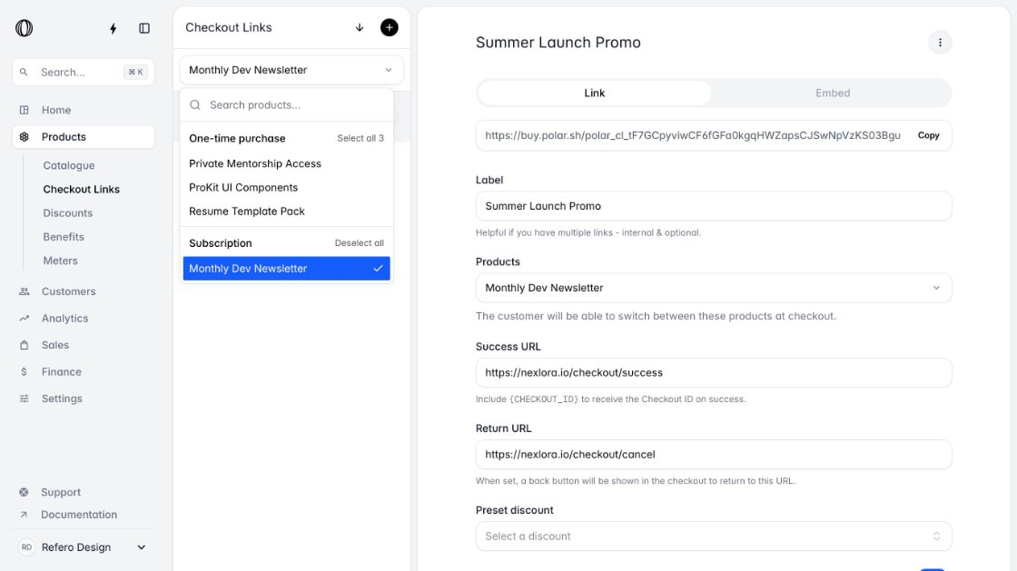
Task: Open the Discounts submenu item
Action: click(x=67, y=212)
